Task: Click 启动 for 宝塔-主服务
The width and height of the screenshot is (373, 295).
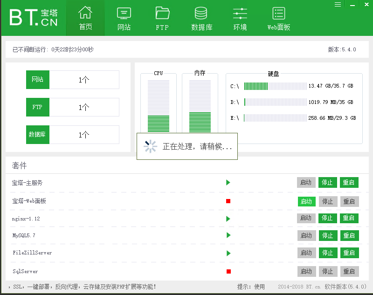Action: tap(306, 183)
